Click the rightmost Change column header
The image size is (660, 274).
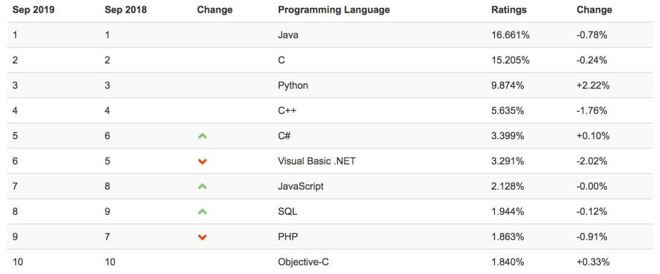tap(595, 10)
